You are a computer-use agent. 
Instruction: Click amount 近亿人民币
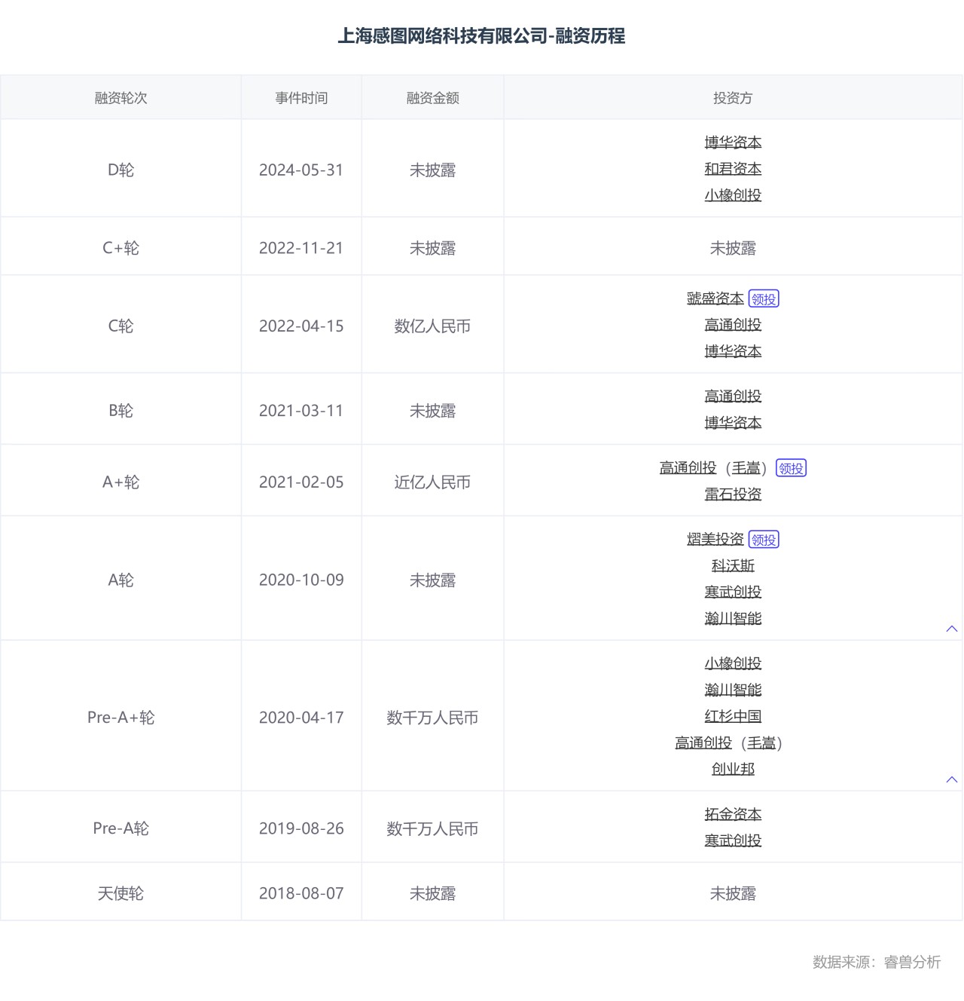(x=432, y=482)
